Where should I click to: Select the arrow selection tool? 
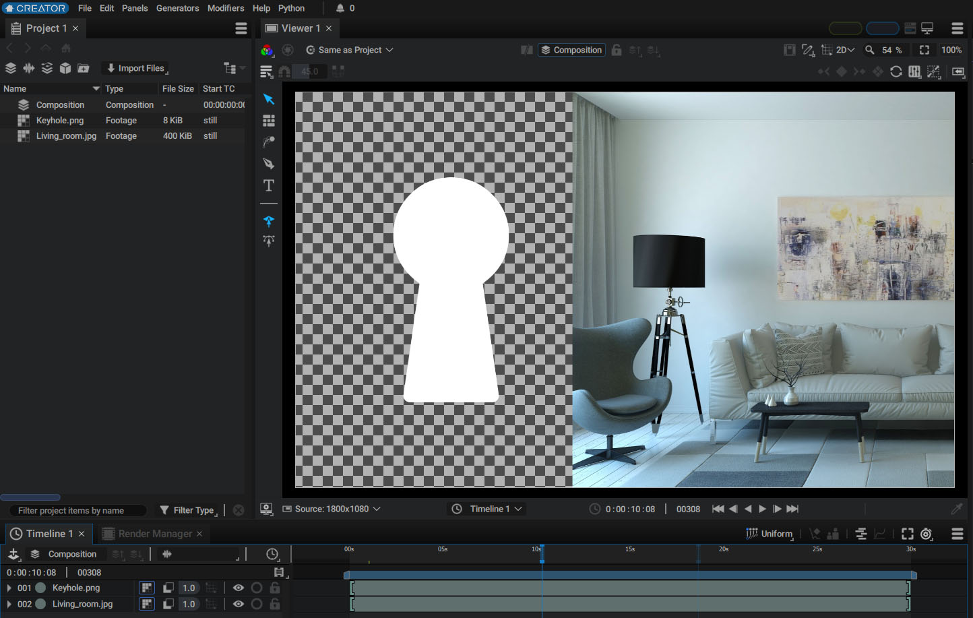[269, 99]
